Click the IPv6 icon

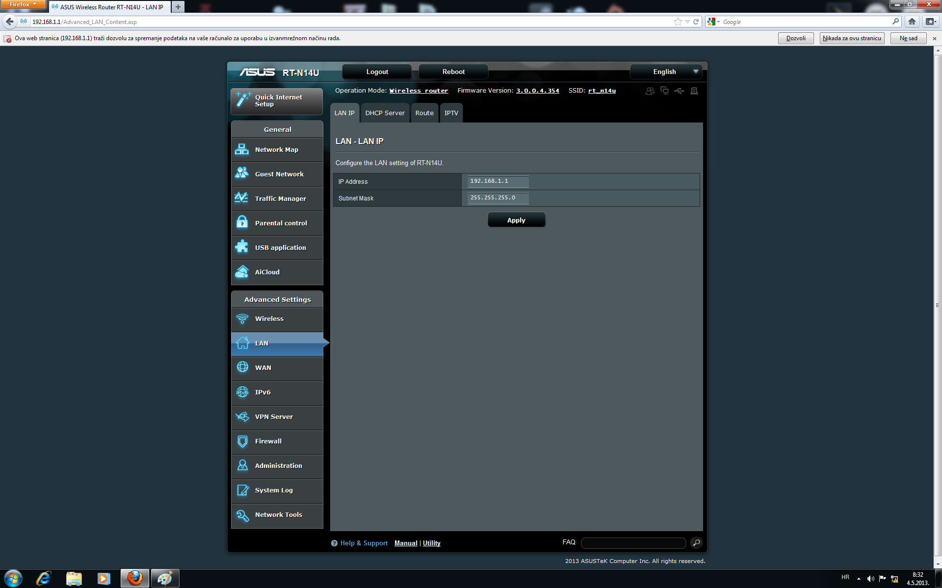(242, 392)
